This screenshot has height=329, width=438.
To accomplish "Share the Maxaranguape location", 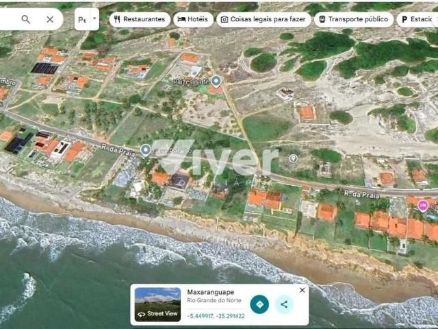I will coord(284,304).
